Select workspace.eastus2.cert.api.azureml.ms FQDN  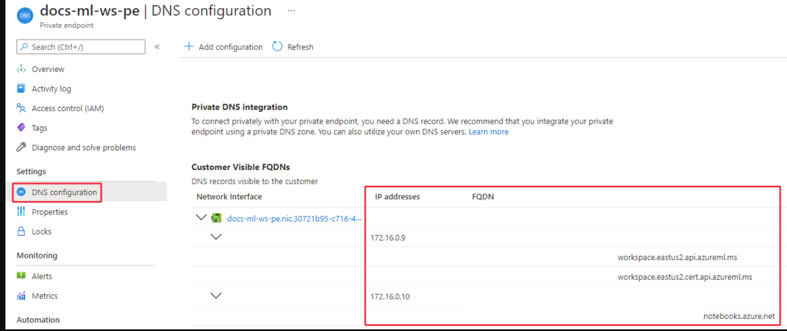pyautogui.click(x=685, y=277)
